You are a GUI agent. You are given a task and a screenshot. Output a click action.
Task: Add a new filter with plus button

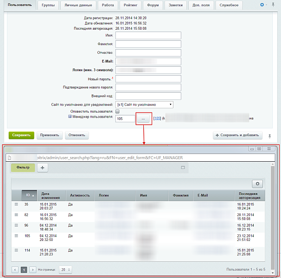[x=41, y=168]
